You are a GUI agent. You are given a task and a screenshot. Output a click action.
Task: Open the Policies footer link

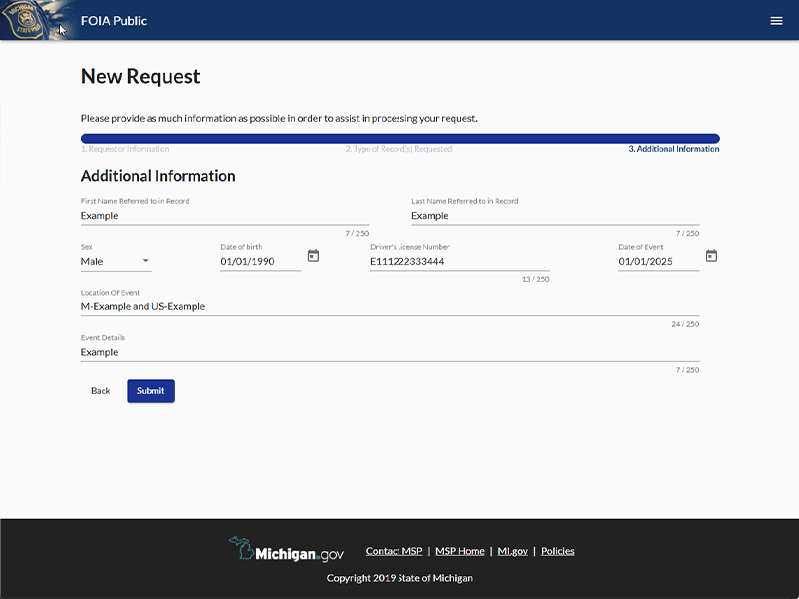click(558, 551)
